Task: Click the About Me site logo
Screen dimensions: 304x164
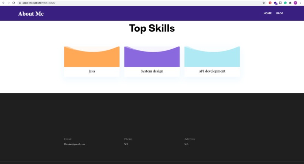Action: (31, 14)
